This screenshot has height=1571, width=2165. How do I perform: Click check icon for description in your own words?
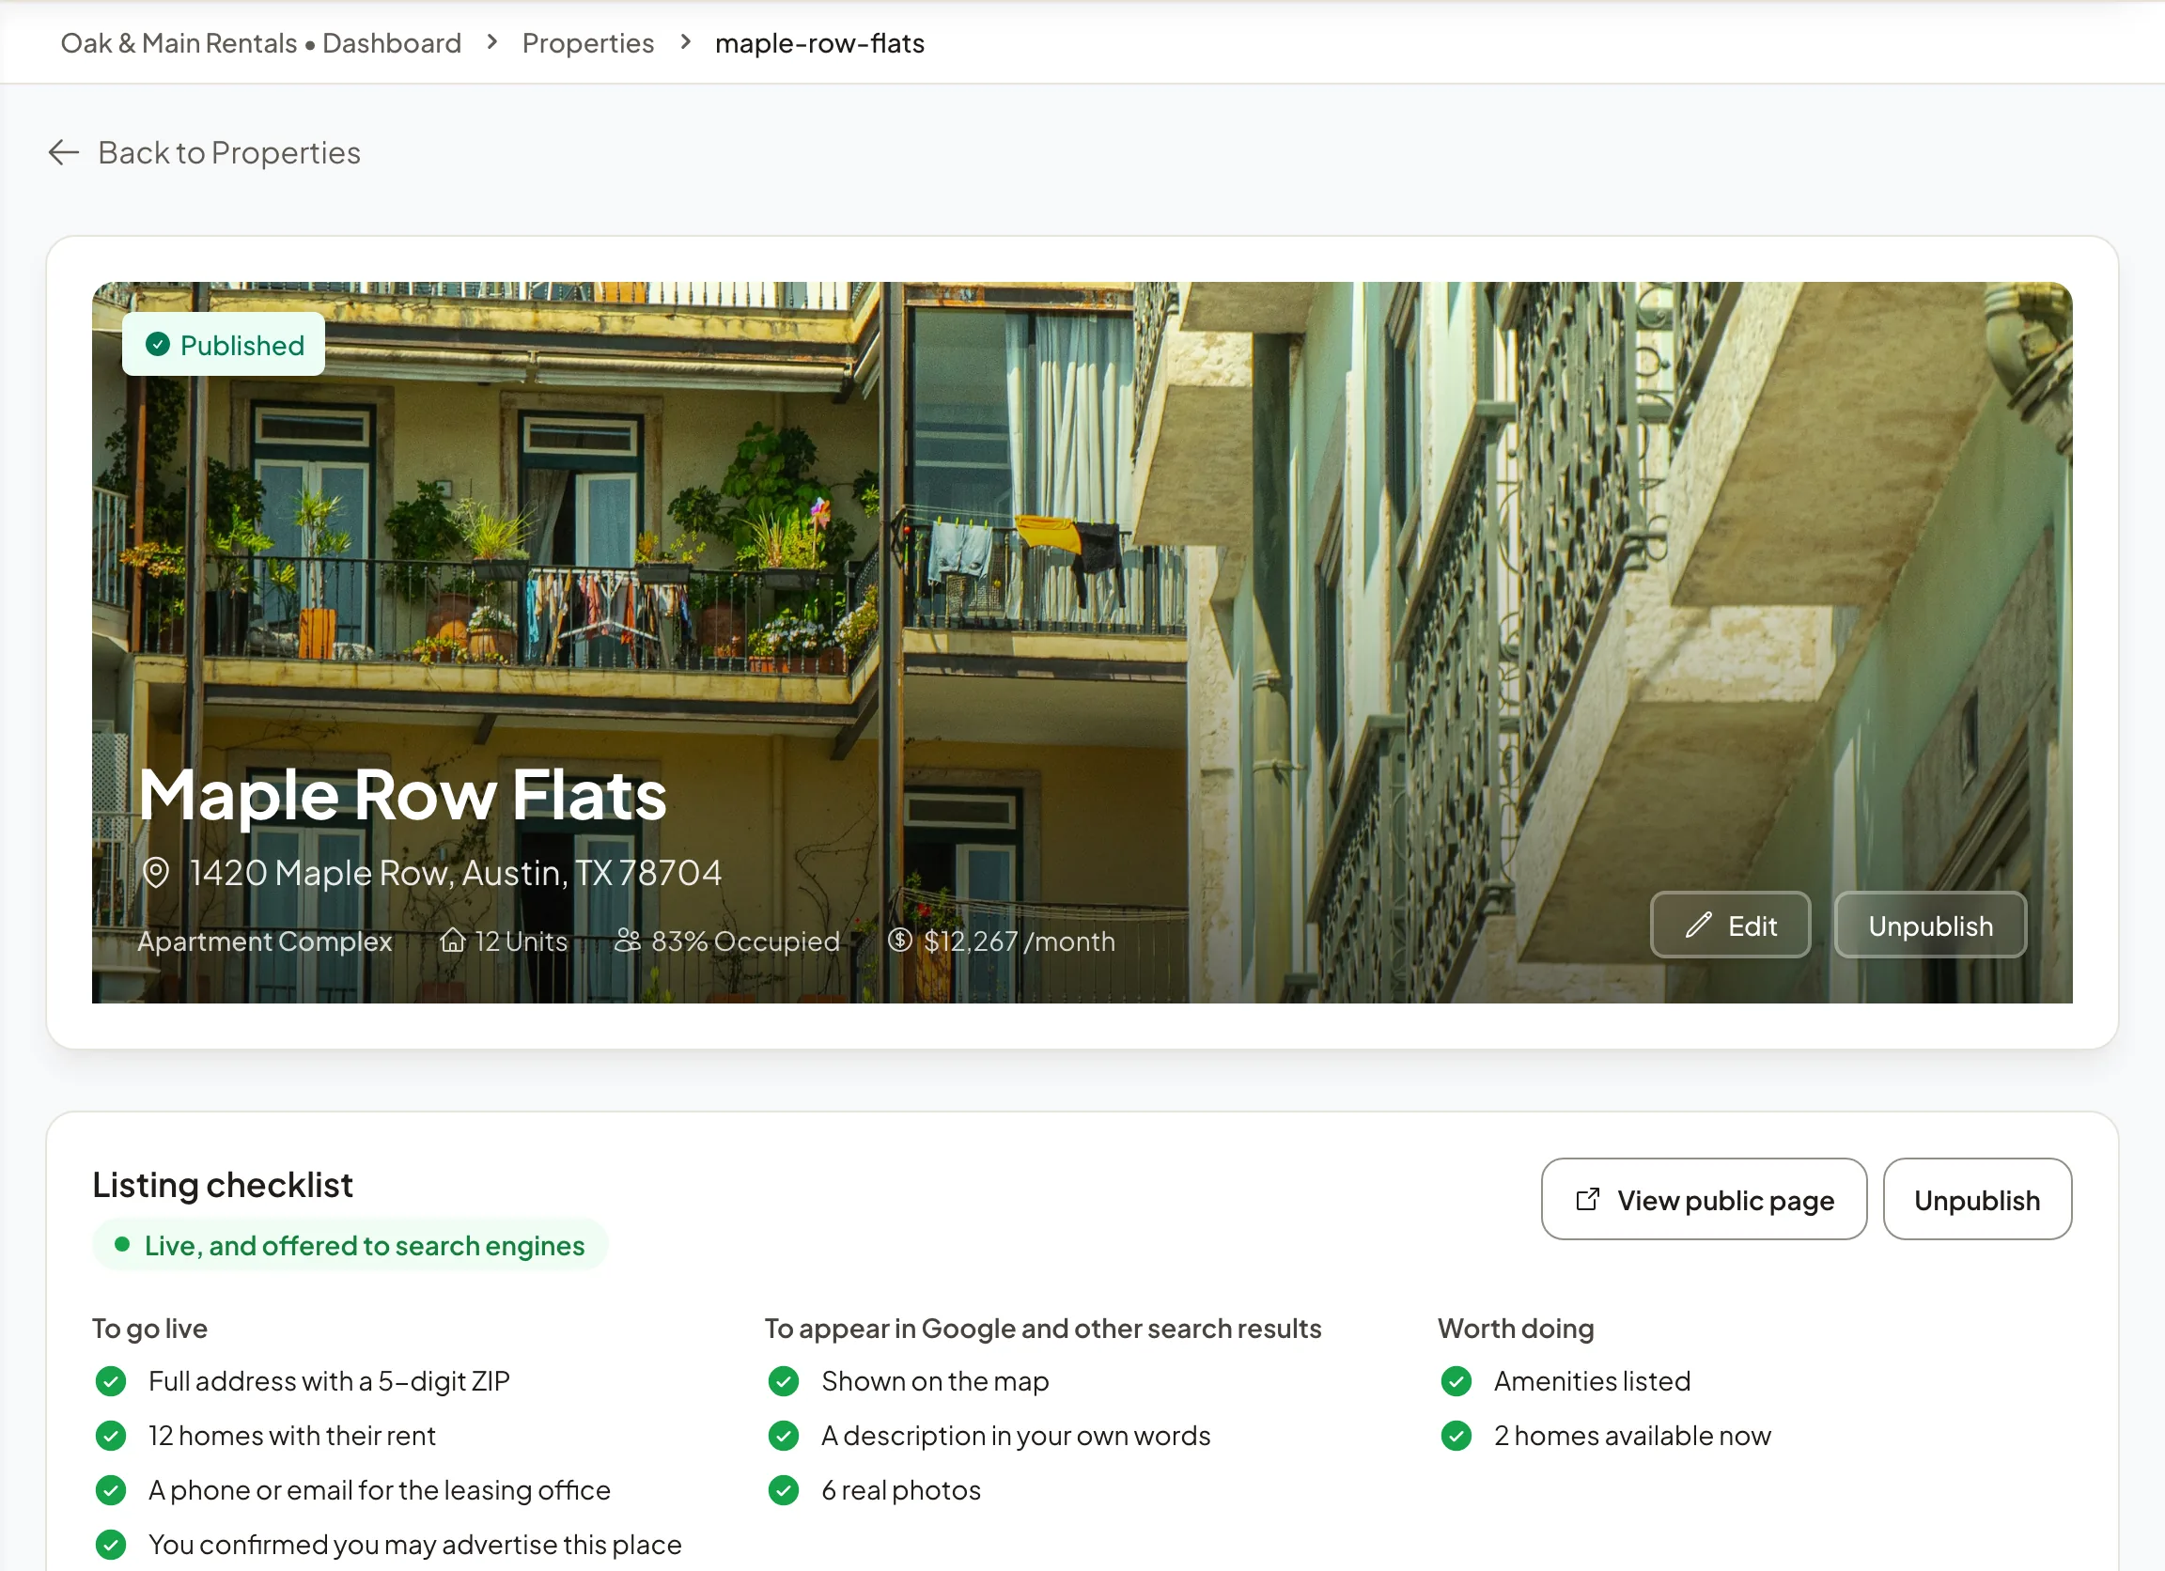784,1436
